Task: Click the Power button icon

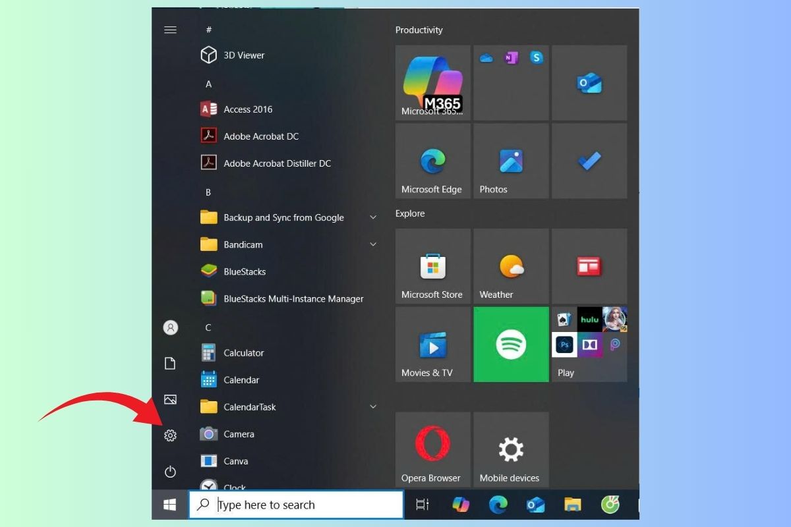Action: point(170,472)
